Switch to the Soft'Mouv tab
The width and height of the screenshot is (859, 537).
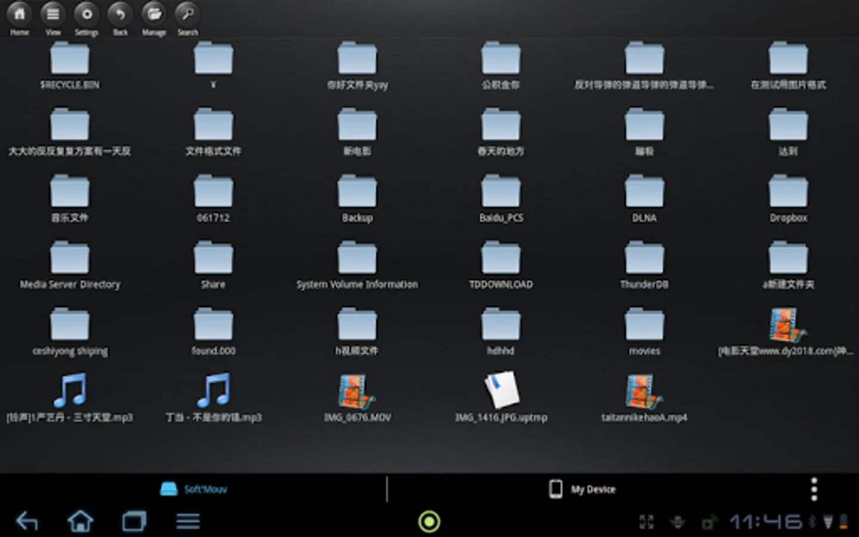(x=194, y=489)
